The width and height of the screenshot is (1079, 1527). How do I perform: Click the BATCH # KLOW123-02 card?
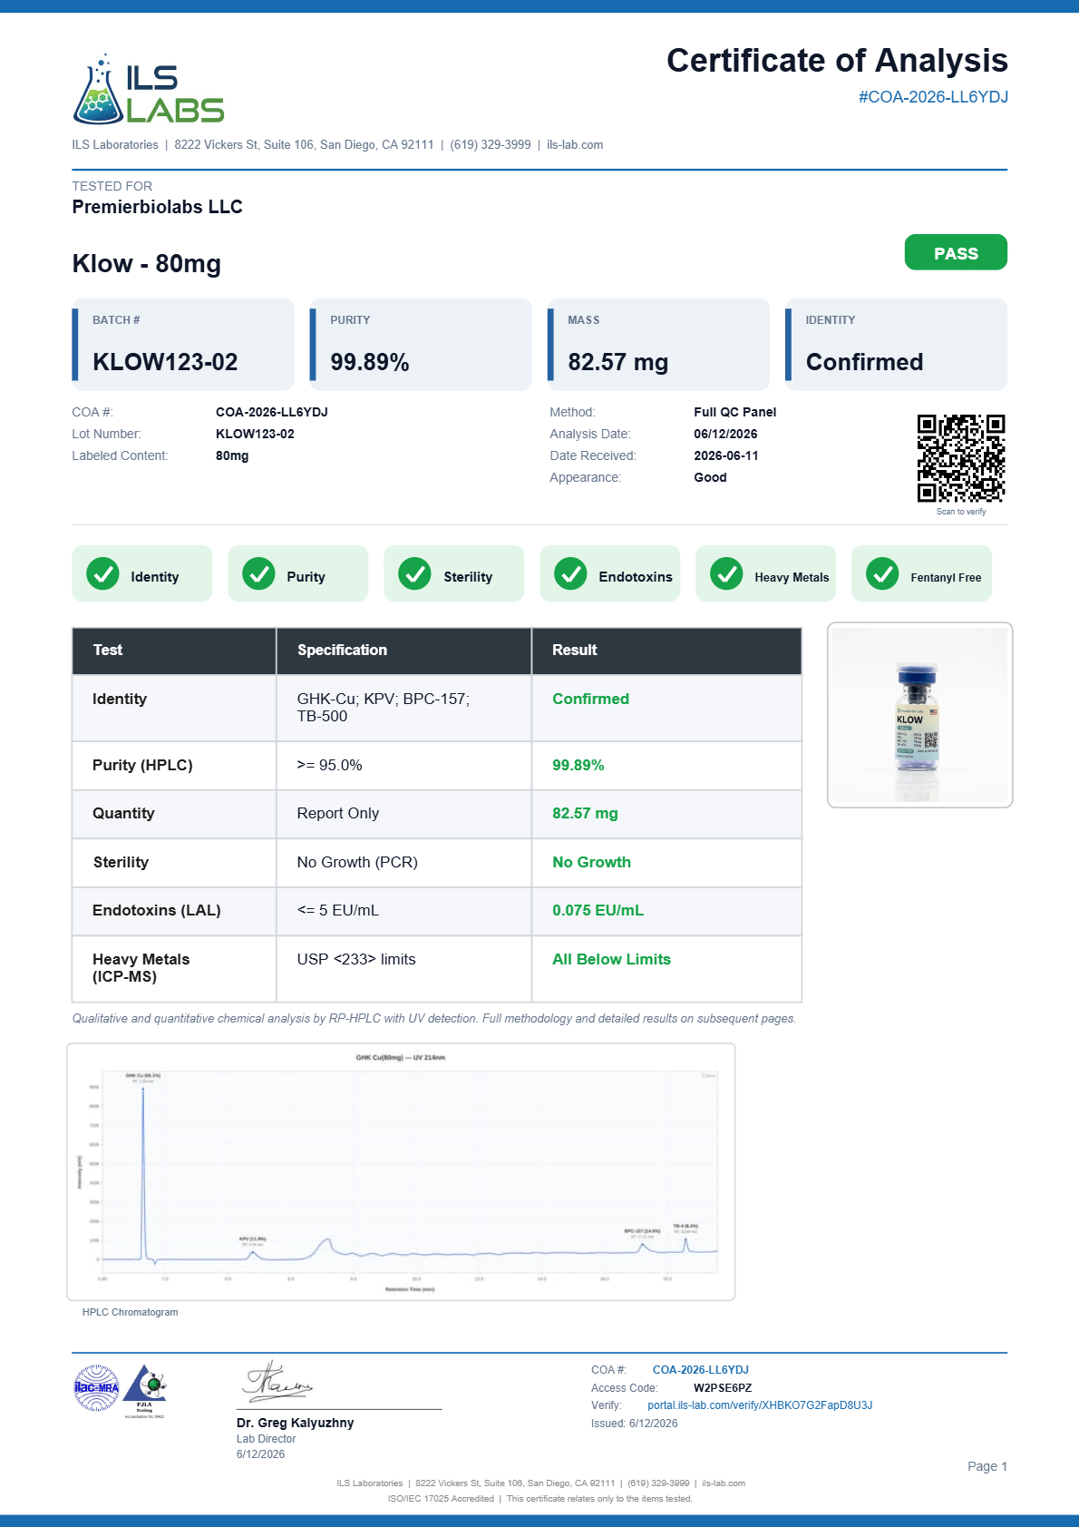tap(183, 345)
